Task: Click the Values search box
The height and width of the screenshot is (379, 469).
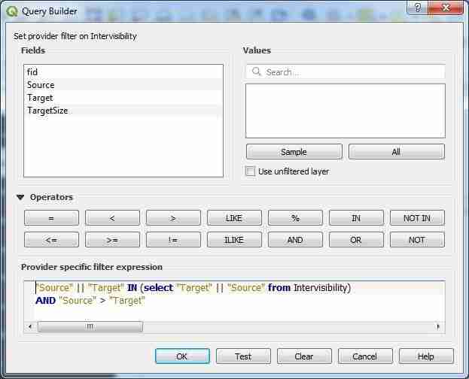Action: pyautogui.click(x=346, y=71)
